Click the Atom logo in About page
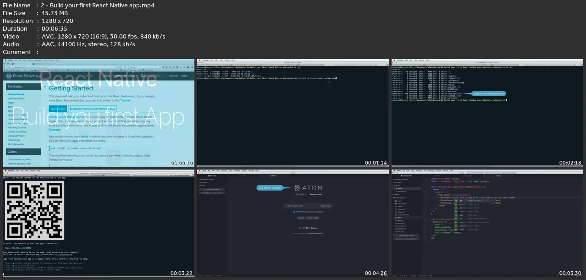This screenshot has width=586, height=280. tap(308, 188)
